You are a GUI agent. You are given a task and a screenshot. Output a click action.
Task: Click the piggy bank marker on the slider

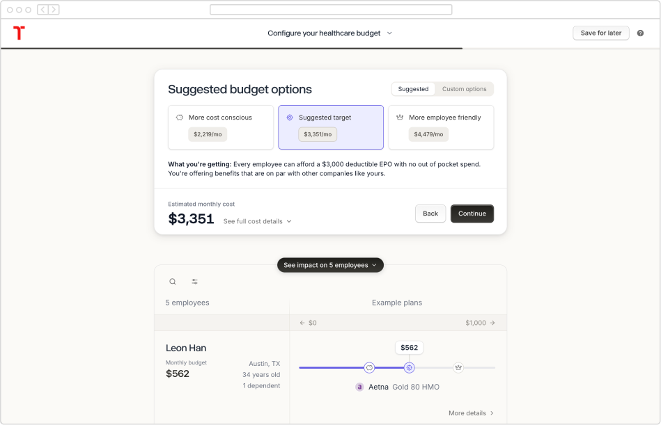click(x=369, y=367)
